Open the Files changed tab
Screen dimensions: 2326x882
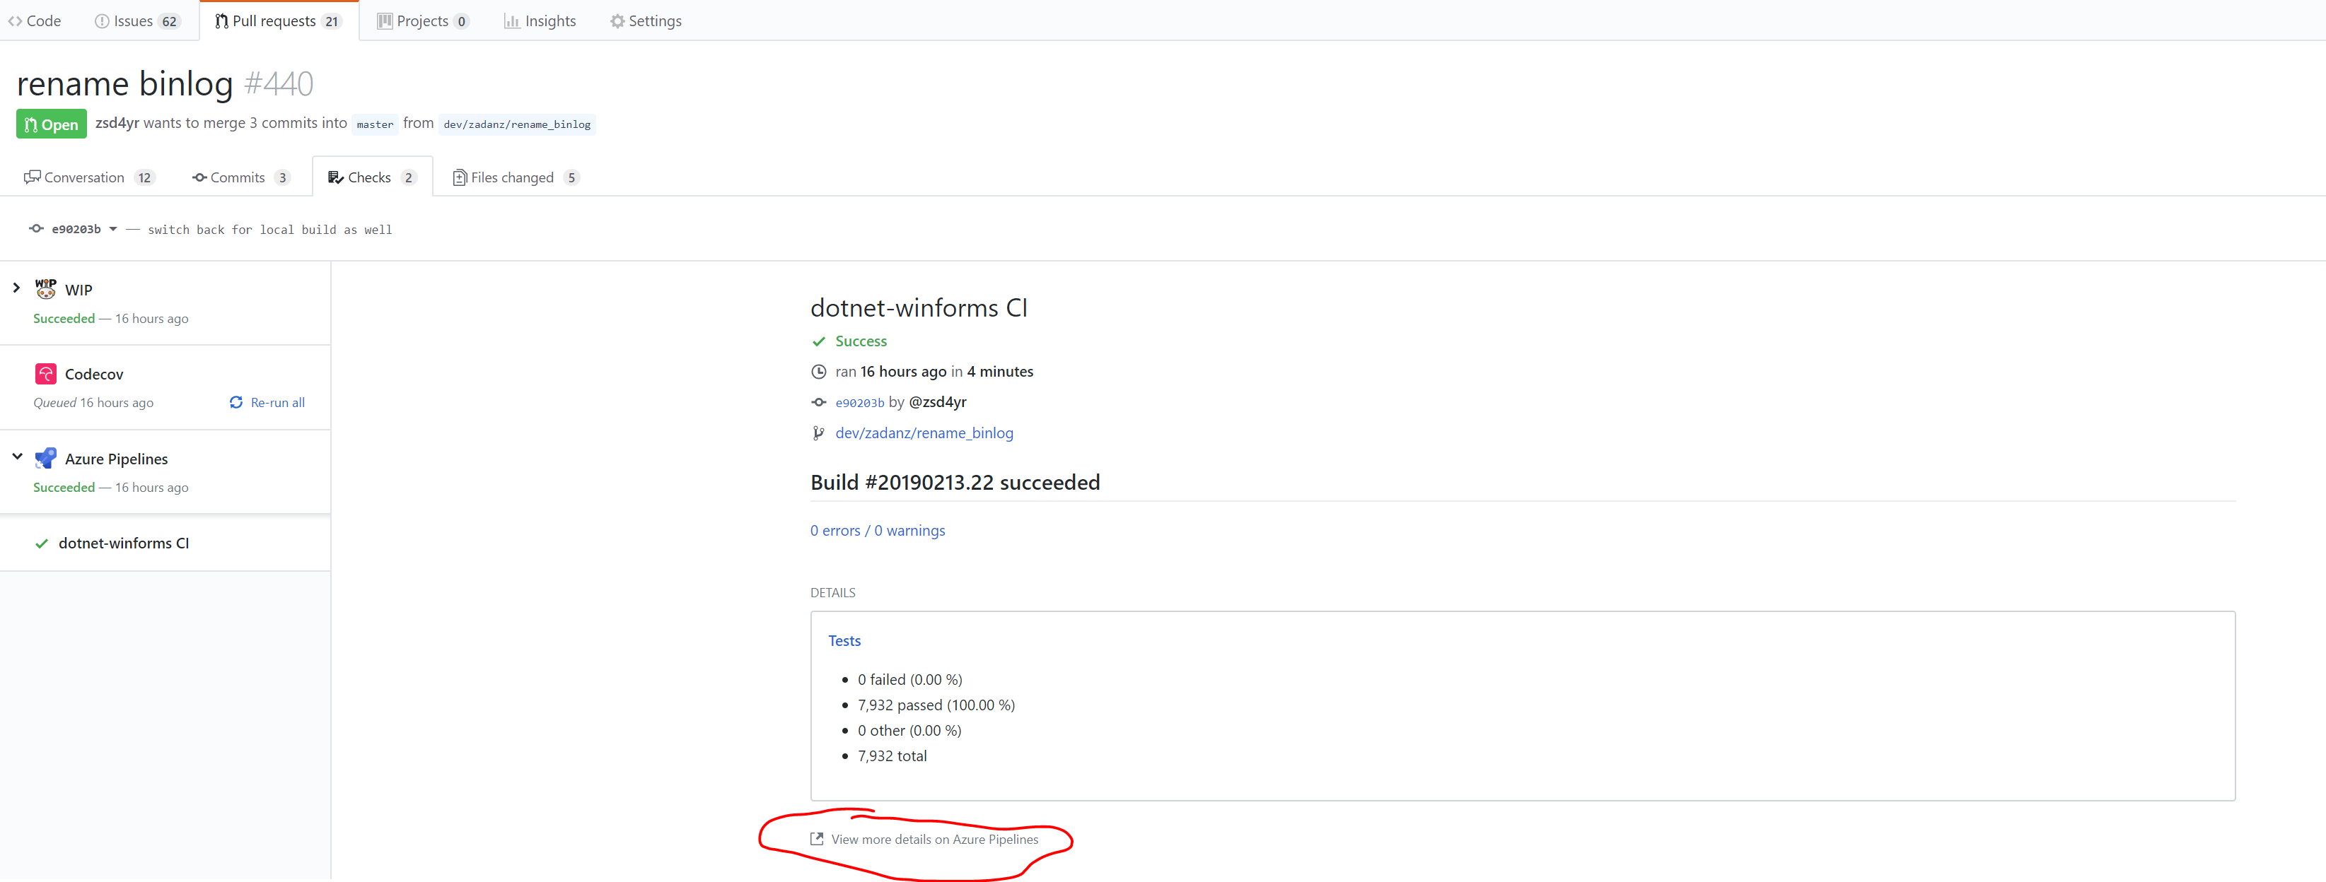tap(512, 178)
